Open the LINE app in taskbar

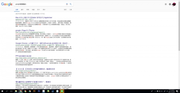click(x=62, y=91)
